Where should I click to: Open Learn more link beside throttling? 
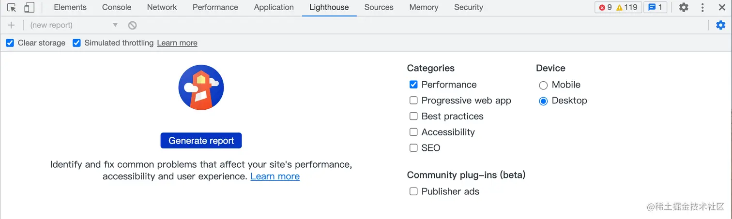click(x=177, y=43)
